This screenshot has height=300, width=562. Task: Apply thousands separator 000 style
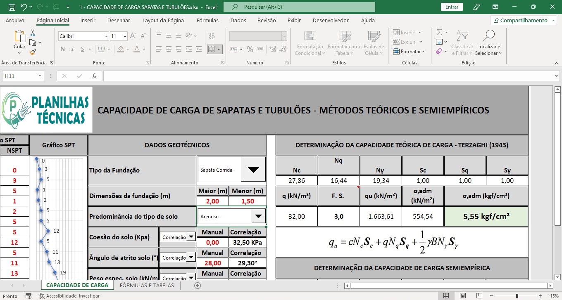(x=260, y=49)
